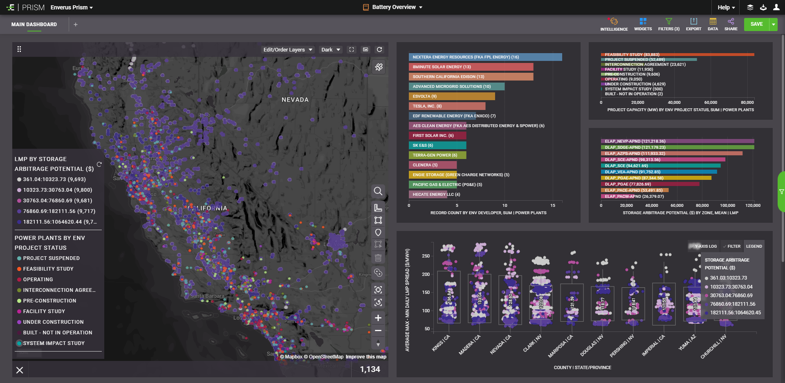Click the map search magnifier tool
The height and width of the screenshot is (383, 785).
click(x=378, y=191)
